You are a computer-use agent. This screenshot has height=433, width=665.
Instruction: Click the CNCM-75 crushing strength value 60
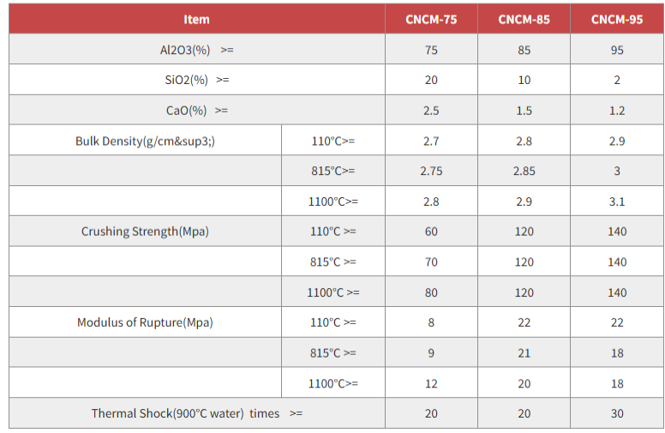click(x=431, y=232)
